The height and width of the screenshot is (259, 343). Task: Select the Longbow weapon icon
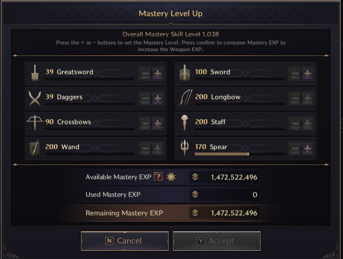pyautogui.click(x=186, y=98)
